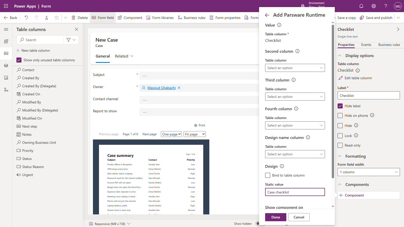
Task: Click Cancel button
Action: [x=299, y=217]
